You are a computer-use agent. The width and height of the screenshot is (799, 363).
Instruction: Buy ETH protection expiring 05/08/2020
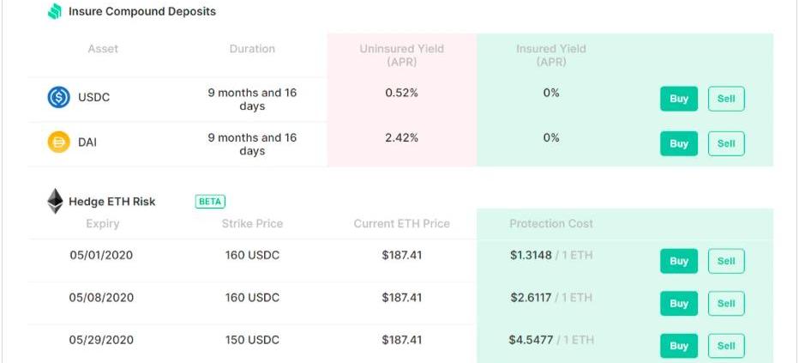coord(679,303)
